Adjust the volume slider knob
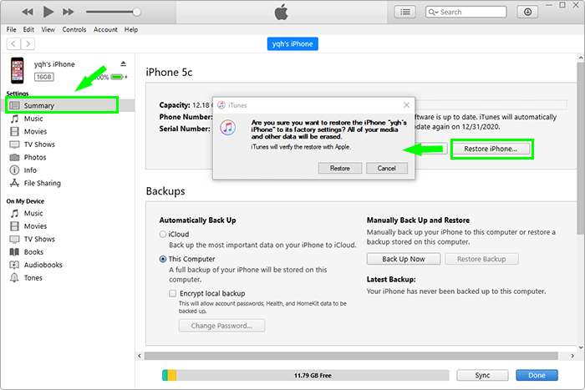The image size is (585, 390). pos(137,12)
